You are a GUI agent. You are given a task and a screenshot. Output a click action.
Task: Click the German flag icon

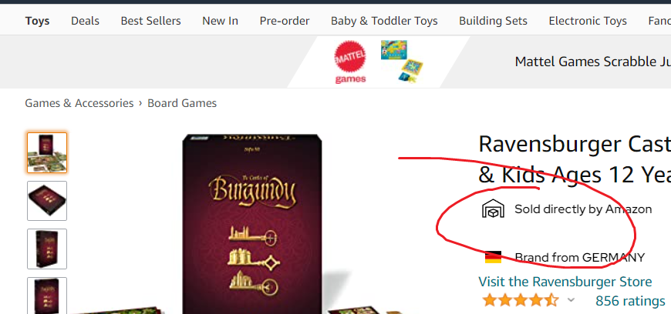click(493, 258)
